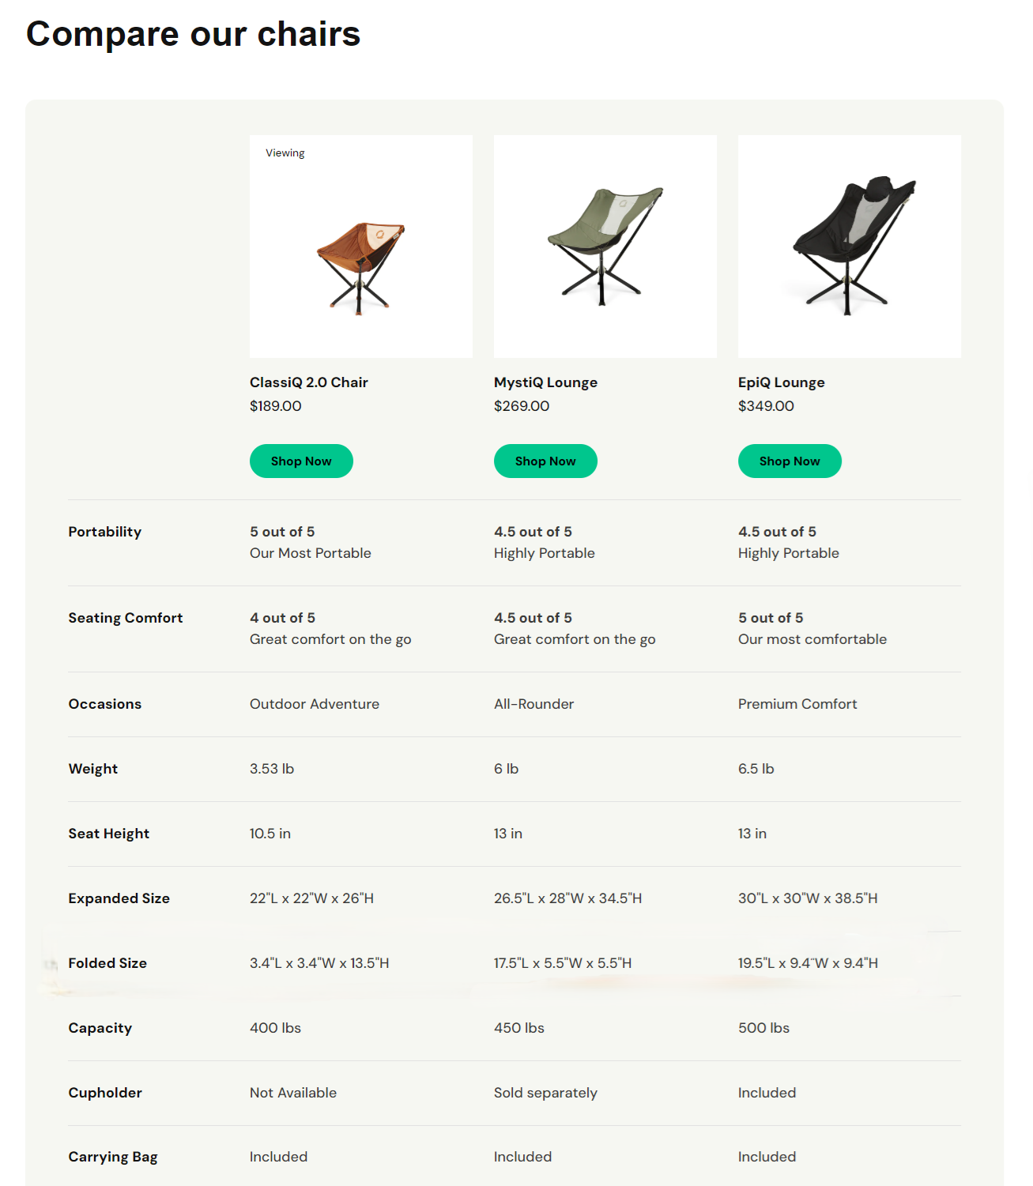Open the ClassiQ 2.0 Chair product image
1033x1186 pixels.
361,247
